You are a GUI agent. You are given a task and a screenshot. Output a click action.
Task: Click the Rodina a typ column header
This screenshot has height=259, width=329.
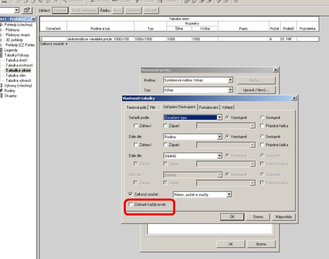[100, 28]
